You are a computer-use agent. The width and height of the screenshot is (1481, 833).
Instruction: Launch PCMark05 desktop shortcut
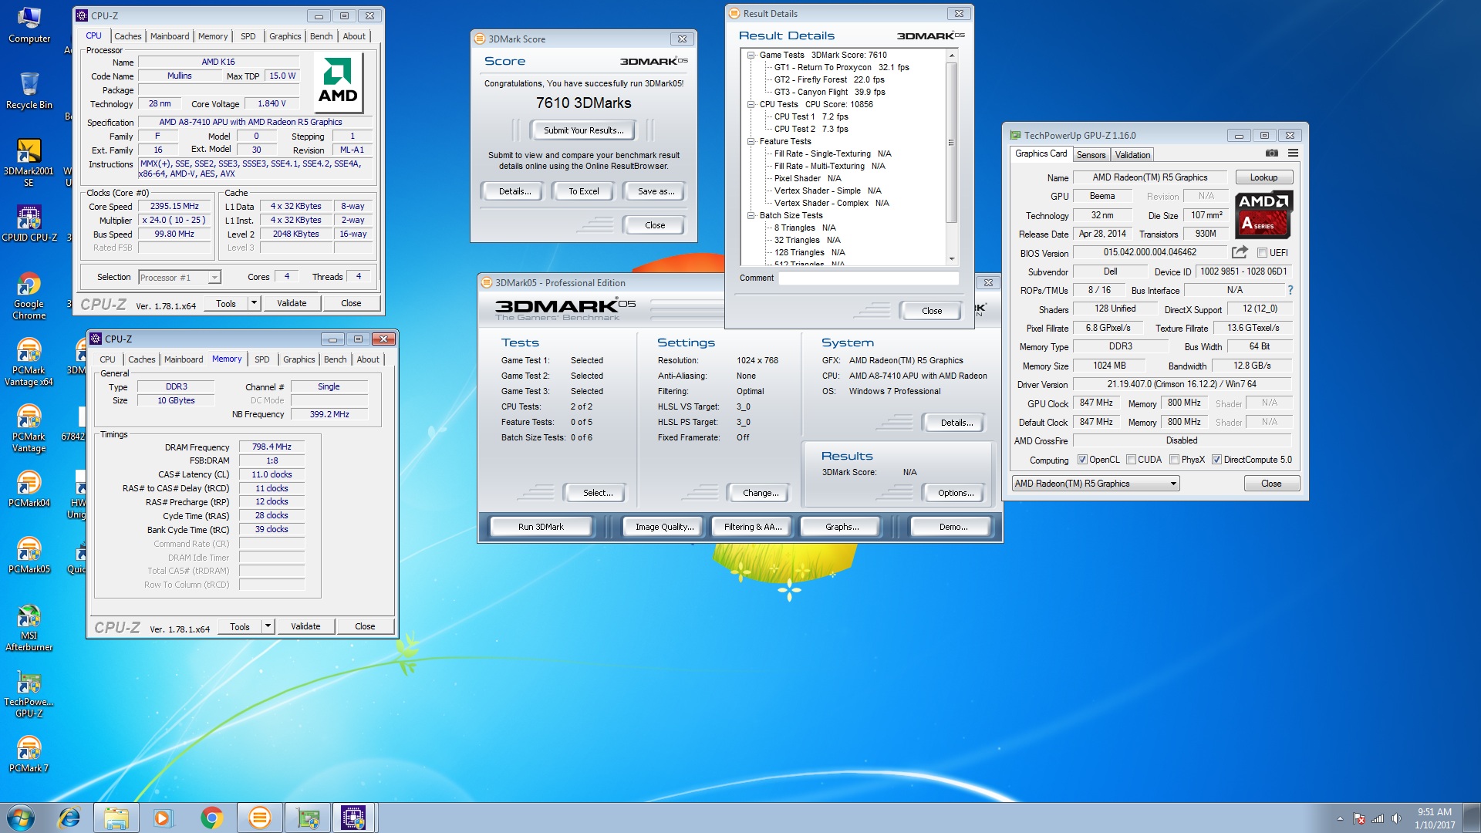point(29,555)
